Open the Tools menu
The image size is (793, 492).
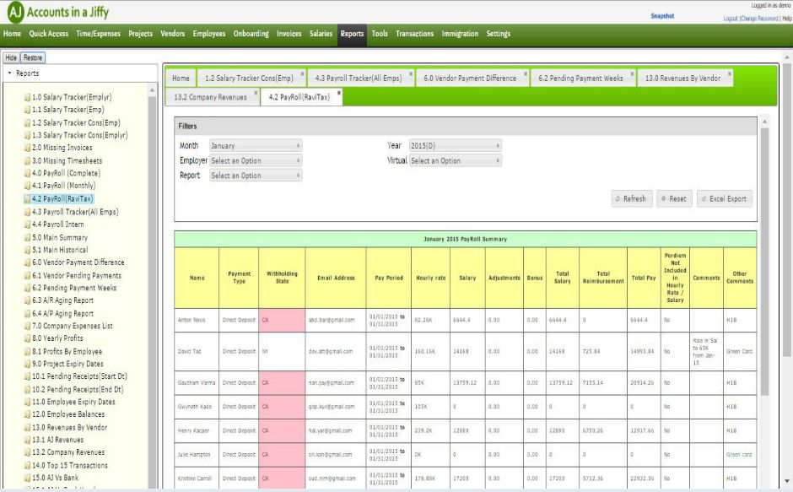click(380, 34)
